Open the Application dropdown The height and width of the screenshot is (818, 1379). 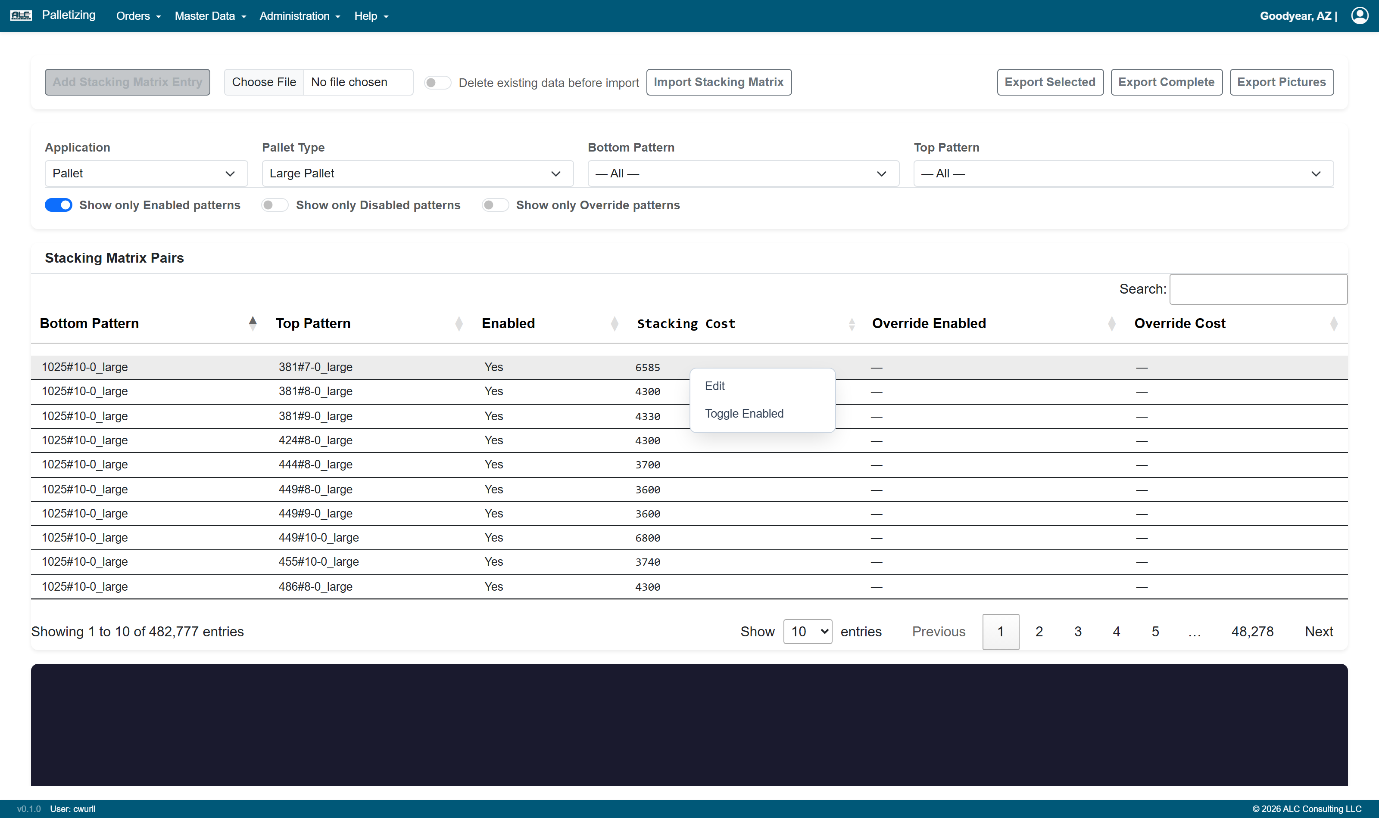(x=146, y=174)
